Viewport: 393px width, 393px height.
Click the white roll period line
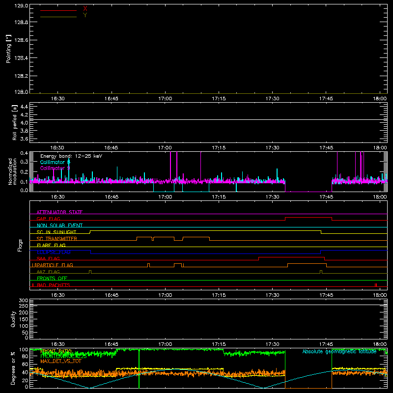[x=208, y=119]
